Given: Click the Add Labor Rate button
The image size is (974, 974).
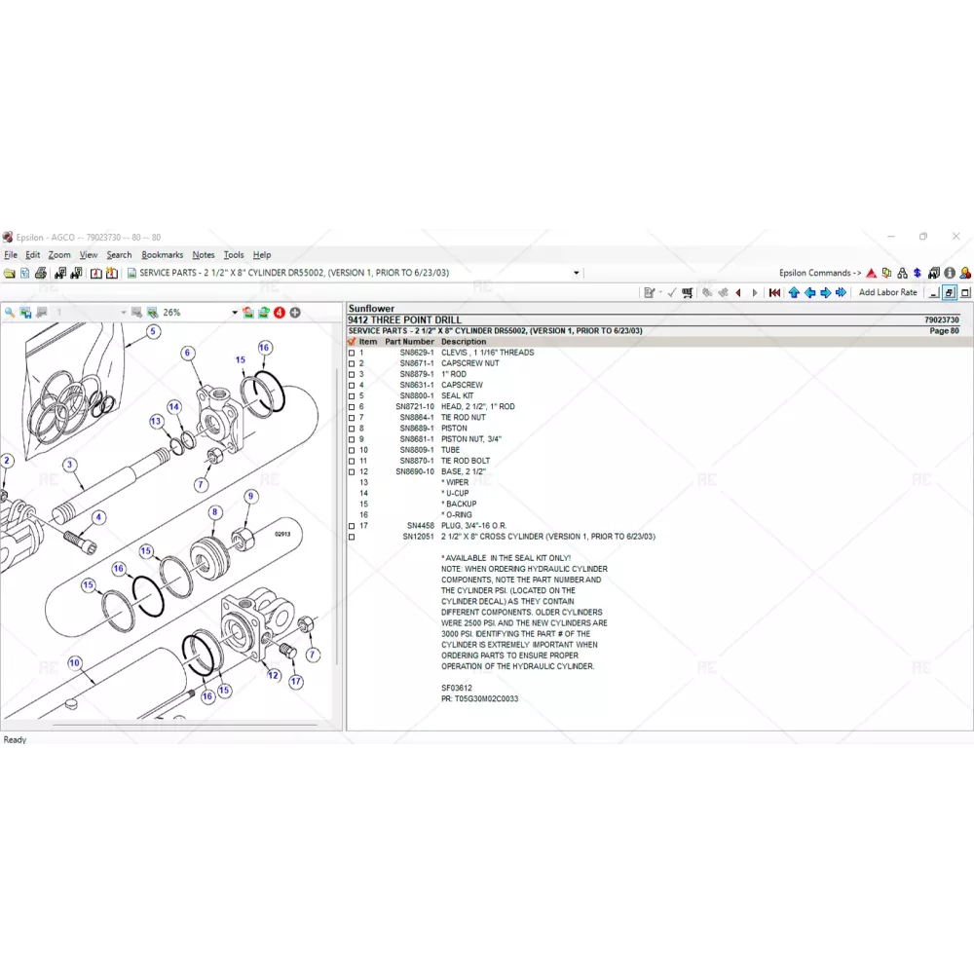Looking at the screenshot, I should coord(887,292).
